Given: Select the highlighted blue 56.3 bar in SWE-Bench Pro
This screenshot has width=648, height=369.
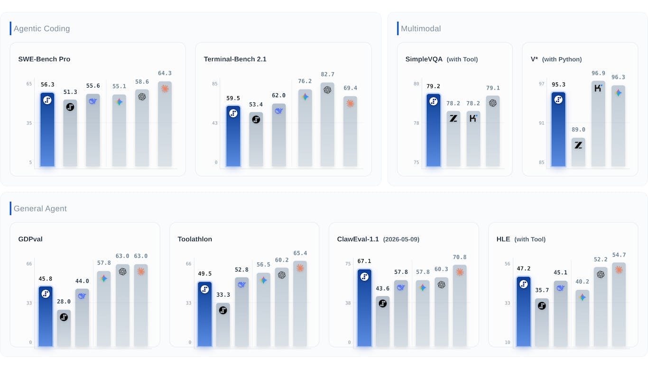Looking at the screenshot, I should [x=47, y=130].
